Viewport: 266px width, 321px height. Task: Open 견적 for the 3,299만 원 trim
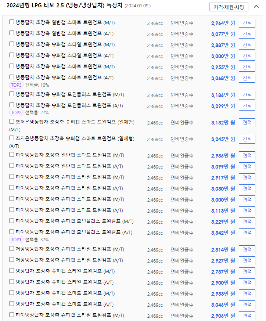click(x=247, y=106)
